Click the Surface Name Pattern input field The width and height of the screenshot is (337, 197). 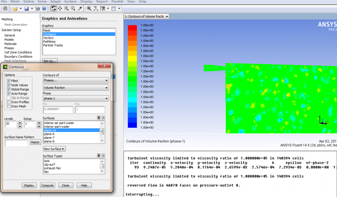click(x=16, y=143)
